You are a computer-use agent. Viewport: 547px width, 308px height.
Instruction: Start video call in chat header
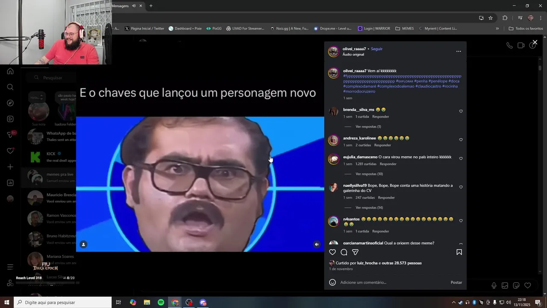click(x=521, y=45)
